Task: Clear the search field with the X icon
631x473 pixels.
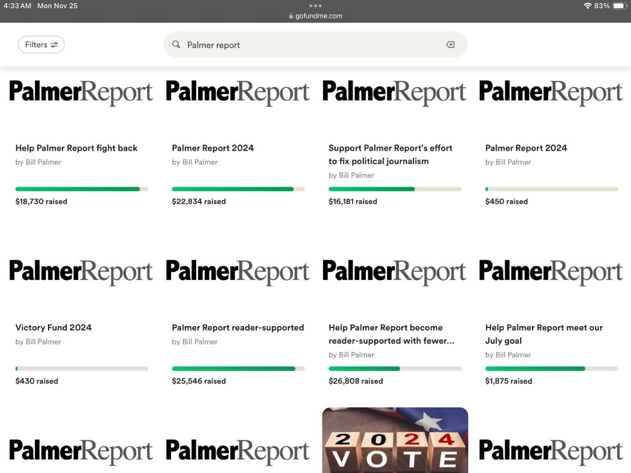Action: [x=451, y=45]
